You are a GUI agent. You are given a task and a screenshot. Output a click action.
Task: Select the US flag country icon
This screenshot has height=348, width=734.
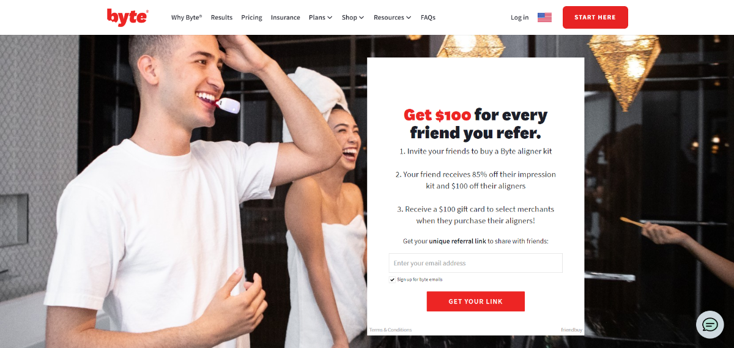(544, 17)
